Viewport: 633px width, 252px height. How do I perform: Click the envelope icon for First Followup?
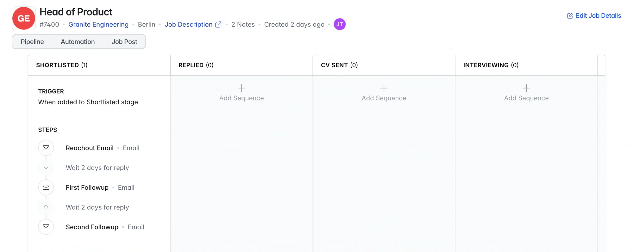point(46,187)
